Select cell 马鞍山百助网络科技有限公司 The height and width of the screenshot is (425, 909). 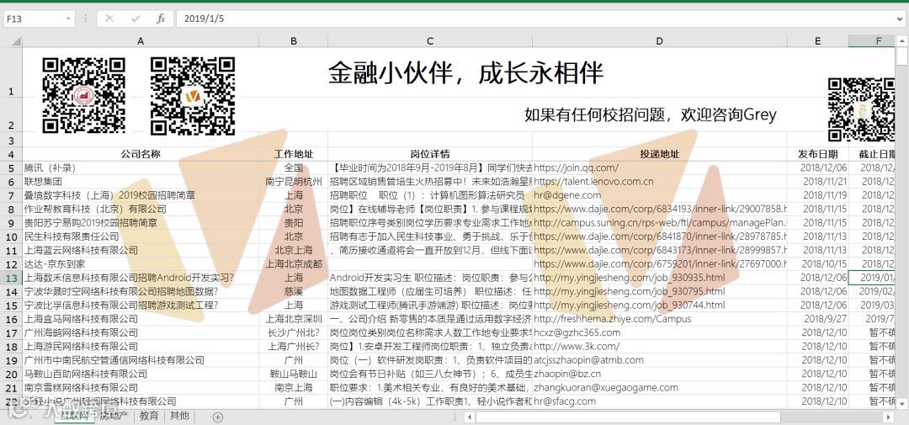(141, 374)
